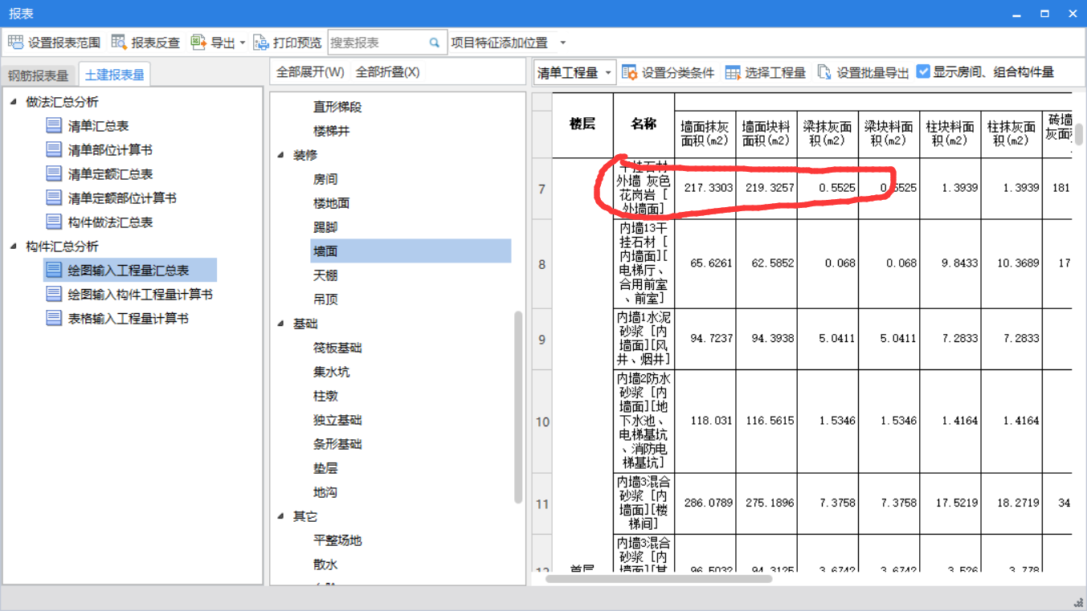This screenshot has width=1087, height=611.
Task: Click the 柱块料面积(m2) column header
Action: tap(950, 133)
